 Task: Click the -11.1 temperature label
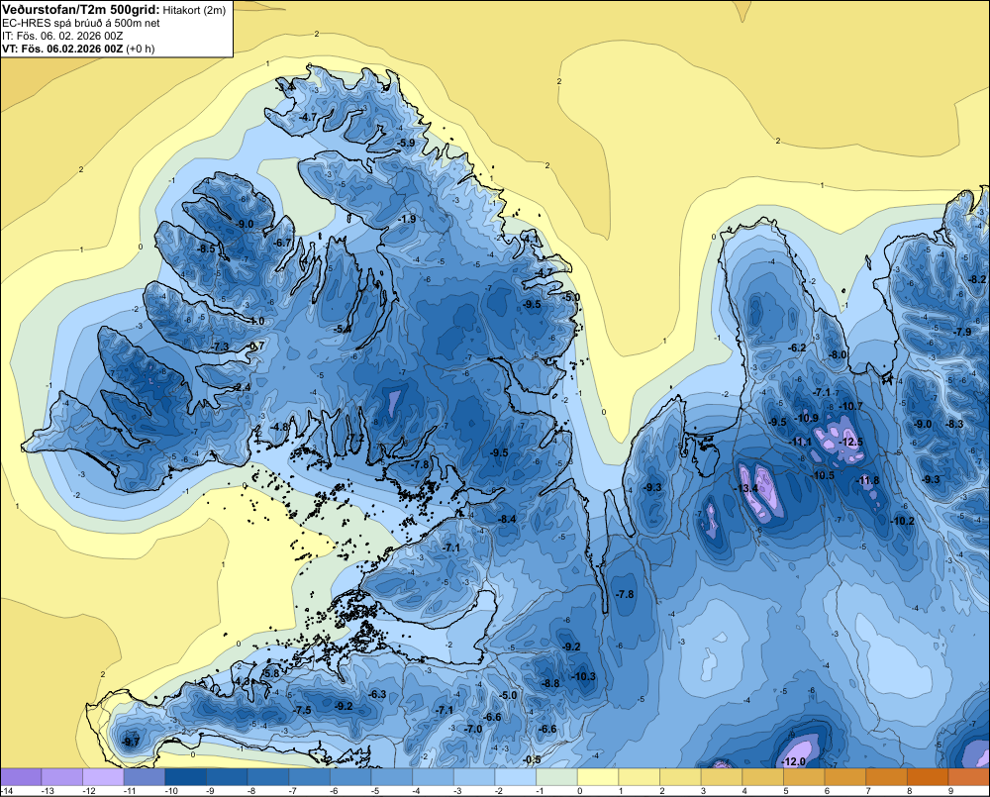click(800, 442)
